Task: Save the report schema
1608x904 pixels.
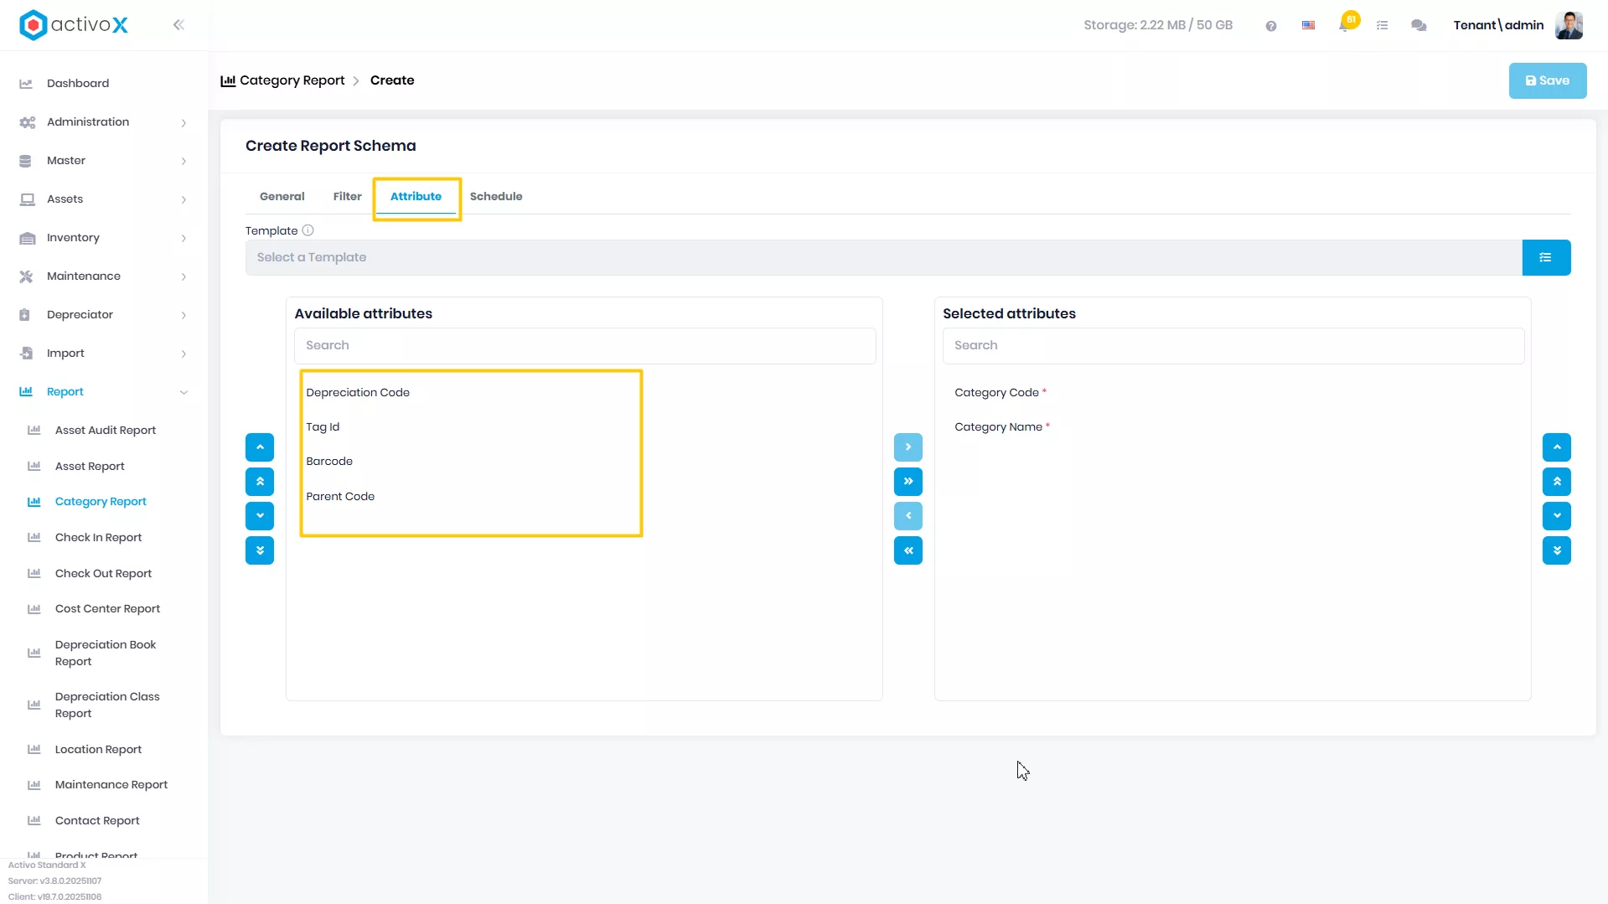Action: [x=1547, y=81]
